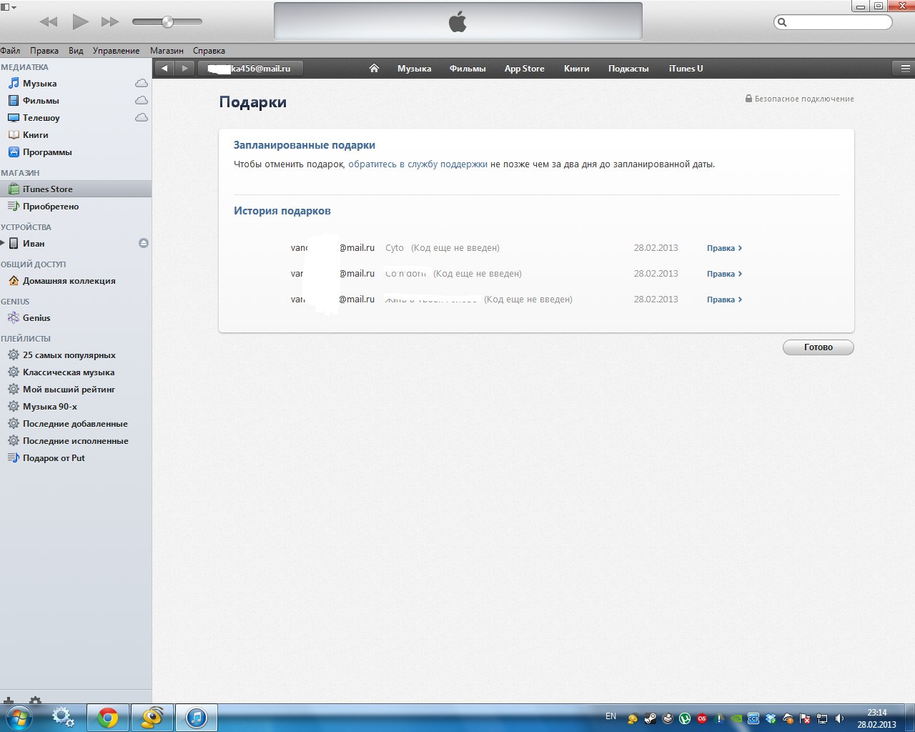Open the account button ending in ka456@mail.ru
The image size is (915, 732).
250,69
